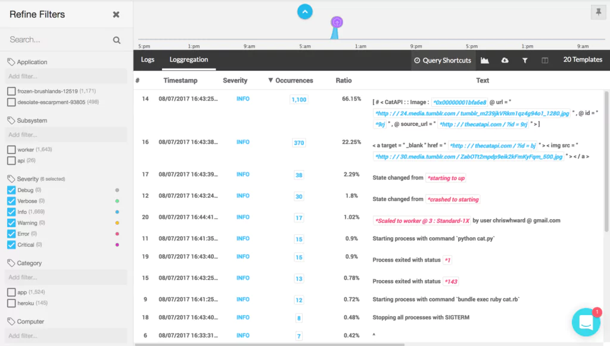Viewport: 610px width, 346px height.
Task: Click the Computer tag icon
Action: (x=11, y=322)
